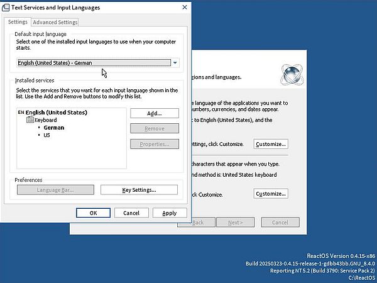The height and width of the screenshot is (283, 377).
Task: Select the German keyboard layout entry
Action: coord(53,128)
